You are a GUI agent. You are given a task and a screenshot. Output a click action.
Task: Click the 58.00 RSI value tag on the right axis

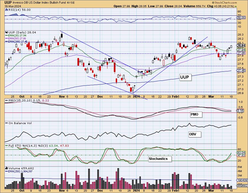pyautogui.click(x=241, y=18)
